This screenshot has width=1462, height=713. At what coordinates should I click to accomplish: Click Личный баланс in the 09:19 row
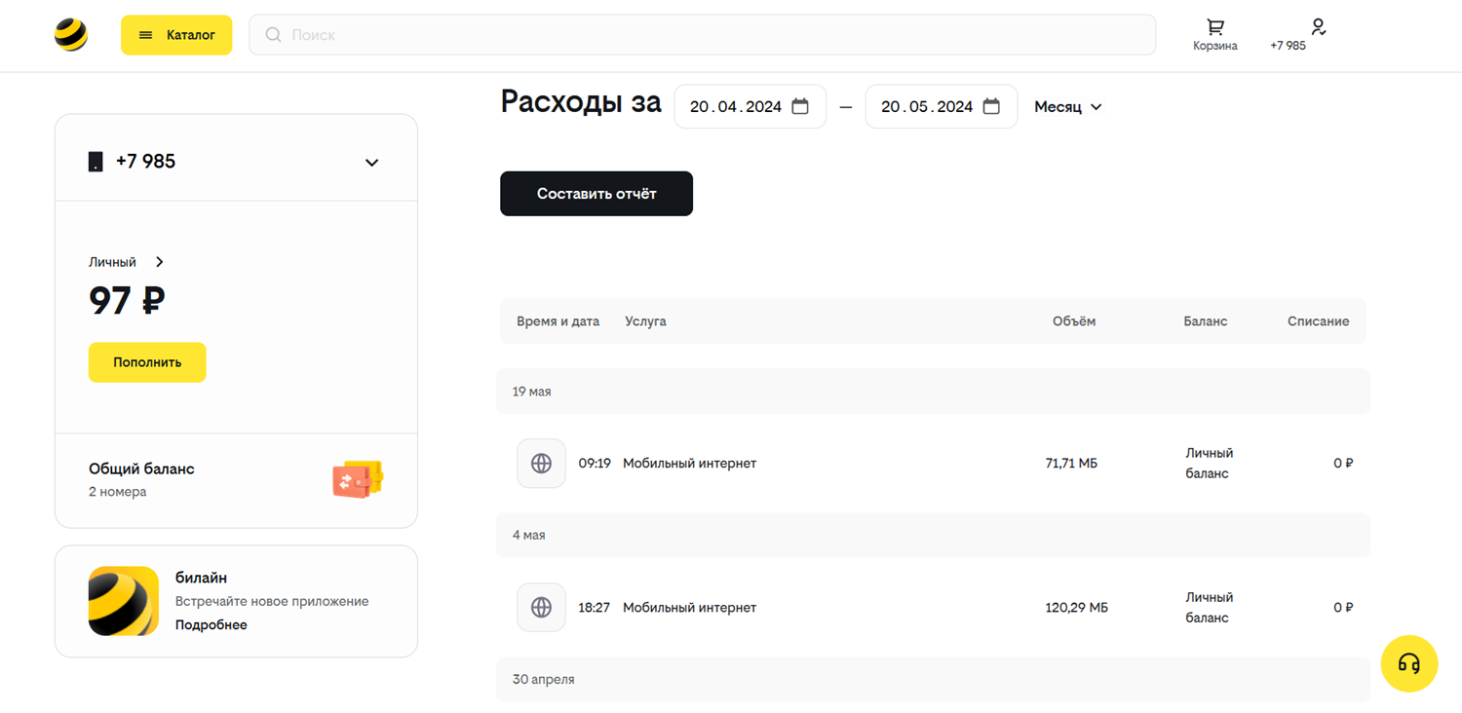1209,464
